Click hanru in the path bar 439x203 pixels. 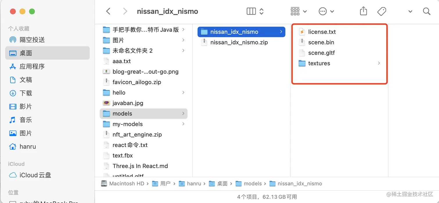[190, 184]
